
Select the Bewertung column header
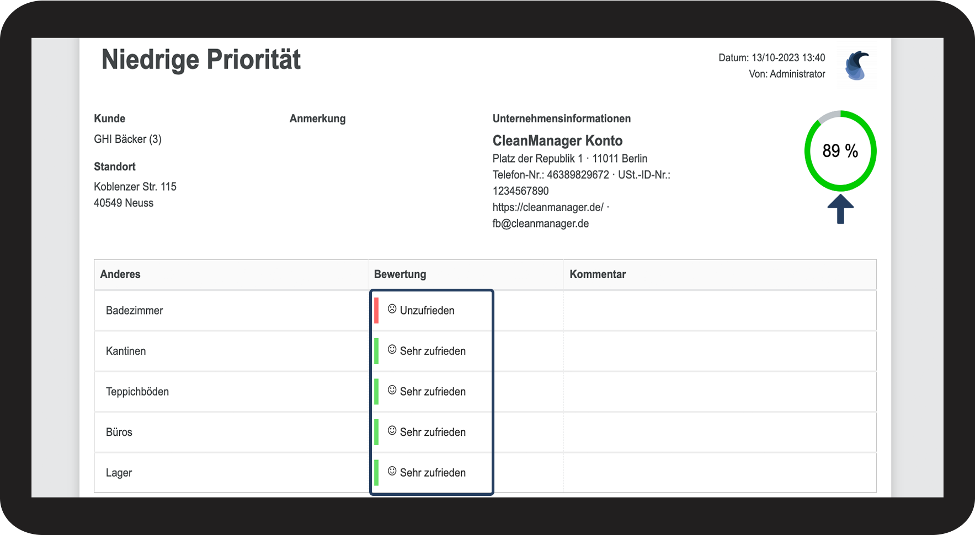399,274
